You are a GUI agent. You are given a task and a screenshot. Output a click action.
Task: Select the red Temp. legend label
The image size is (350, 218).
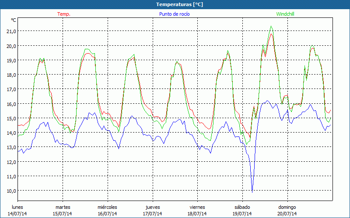click(63, 14)
